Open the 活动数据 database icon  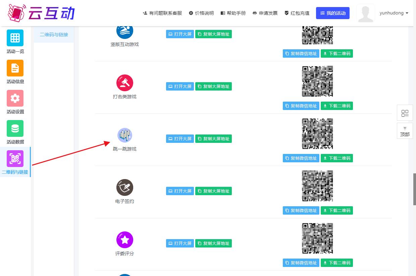15,128
